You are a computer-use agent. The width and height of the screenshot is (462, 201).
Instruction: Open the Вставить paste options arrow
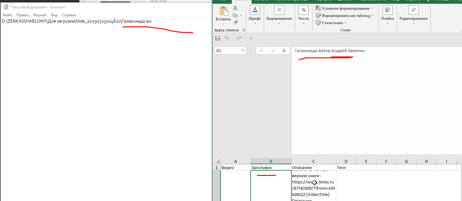(x=223, y=24)
